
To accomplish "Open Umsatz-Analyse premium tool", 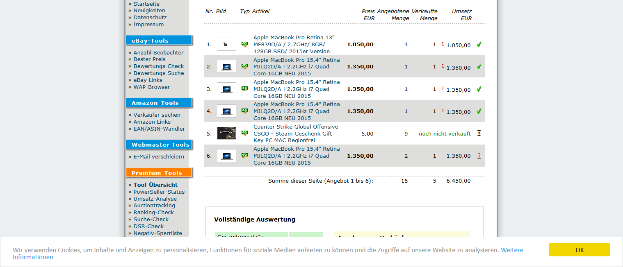I will pyautogui.click(x=155, y=199).
